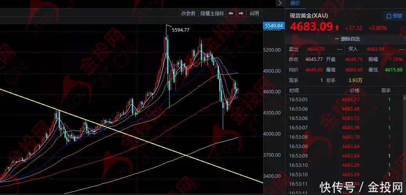Click the left arrow chart navigation icon
Viewport: 406px width, 195px height.
click(x=231, y=13)
